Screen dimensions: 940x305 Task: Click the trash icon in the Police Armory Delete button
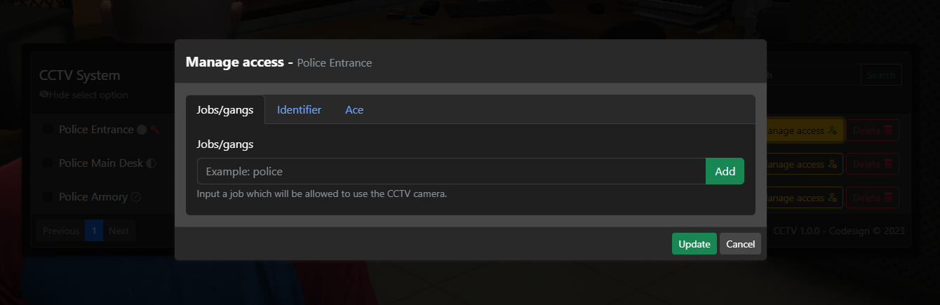pyautogui.click(x=888, y=198)
